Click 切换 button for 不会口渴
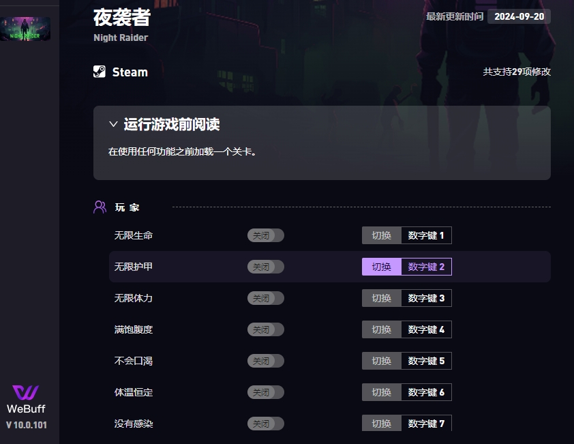Viewport: 574px width, 444px height. [382, 361]
